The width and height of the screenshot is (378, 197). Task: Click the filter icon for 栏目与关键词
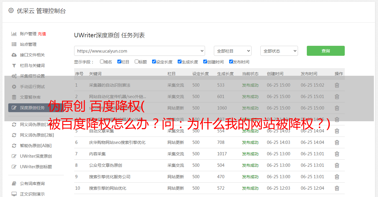pos(14,65)
